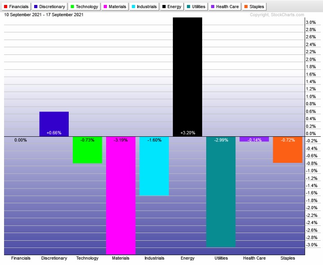Click the purple Health Care bar
The image size is (323, 265).
pos(254,139)
